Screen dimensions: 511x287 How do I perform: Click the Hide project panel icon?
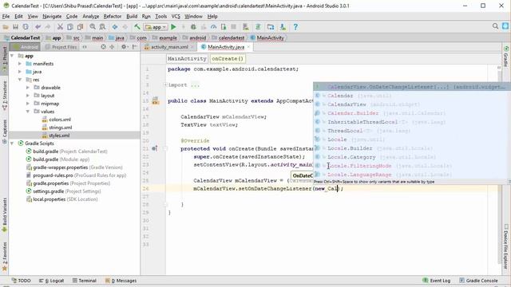click(135, 47)
